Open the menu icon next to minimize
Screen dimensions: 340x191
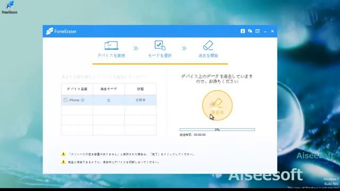point(257,31)
